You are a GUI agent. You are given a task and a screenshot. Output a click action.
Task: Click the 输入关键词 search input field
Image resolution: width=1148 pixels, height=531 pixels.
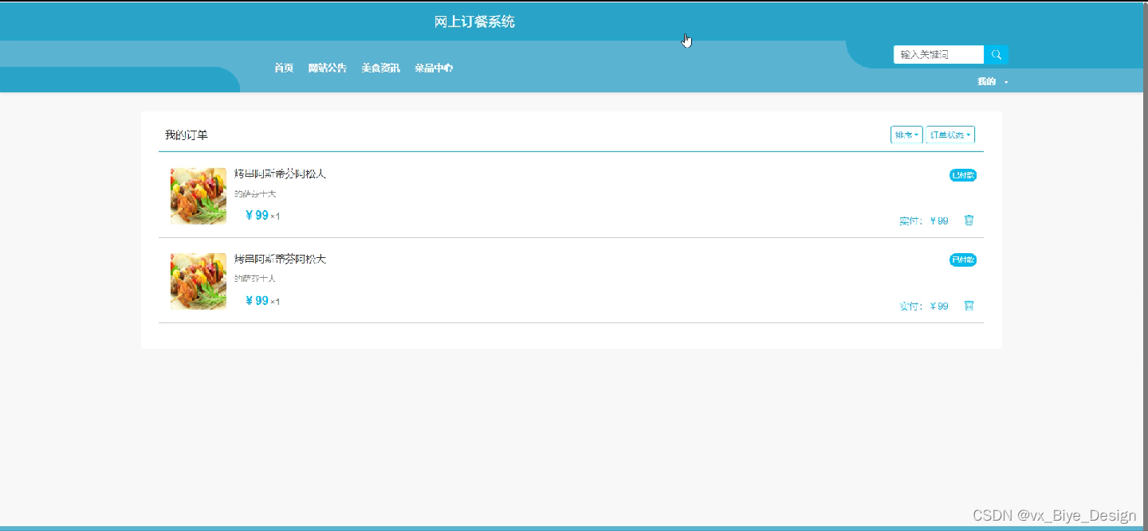(x=938, y=54)
